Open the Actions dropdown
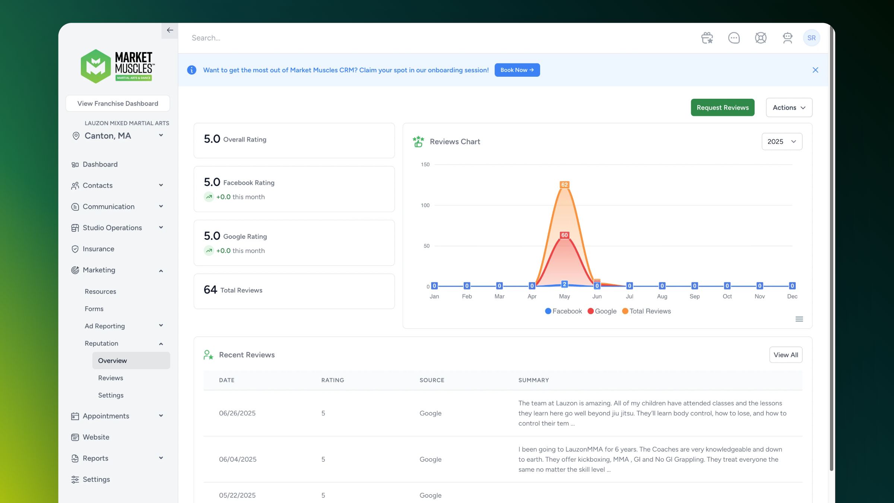Viewport: 894px width, 503px height. tap(789, 108)
